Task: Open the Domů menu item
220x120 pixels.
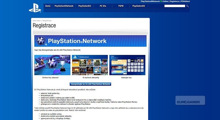Action: tap(48, 6)
